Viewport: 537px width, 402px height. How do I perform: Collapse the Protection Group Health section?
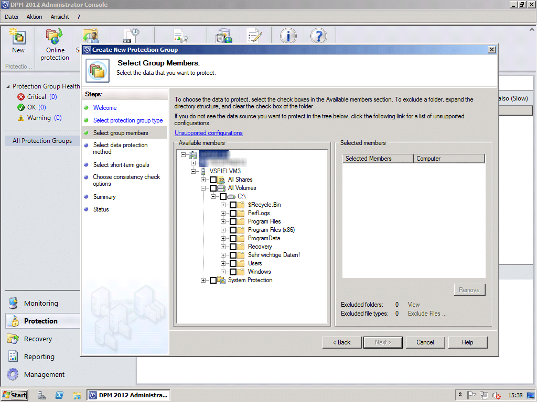(8, 86)
